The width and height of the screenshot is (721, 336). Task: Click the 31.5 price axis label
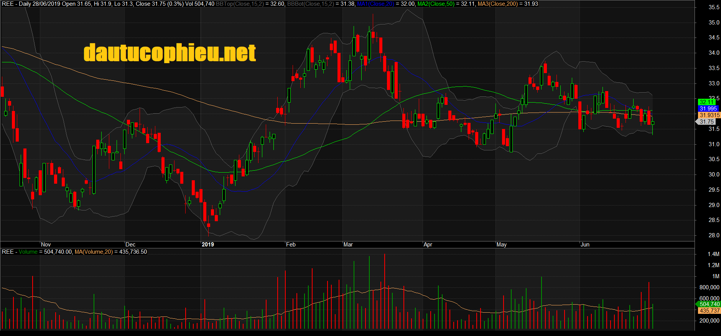point(714,129)
